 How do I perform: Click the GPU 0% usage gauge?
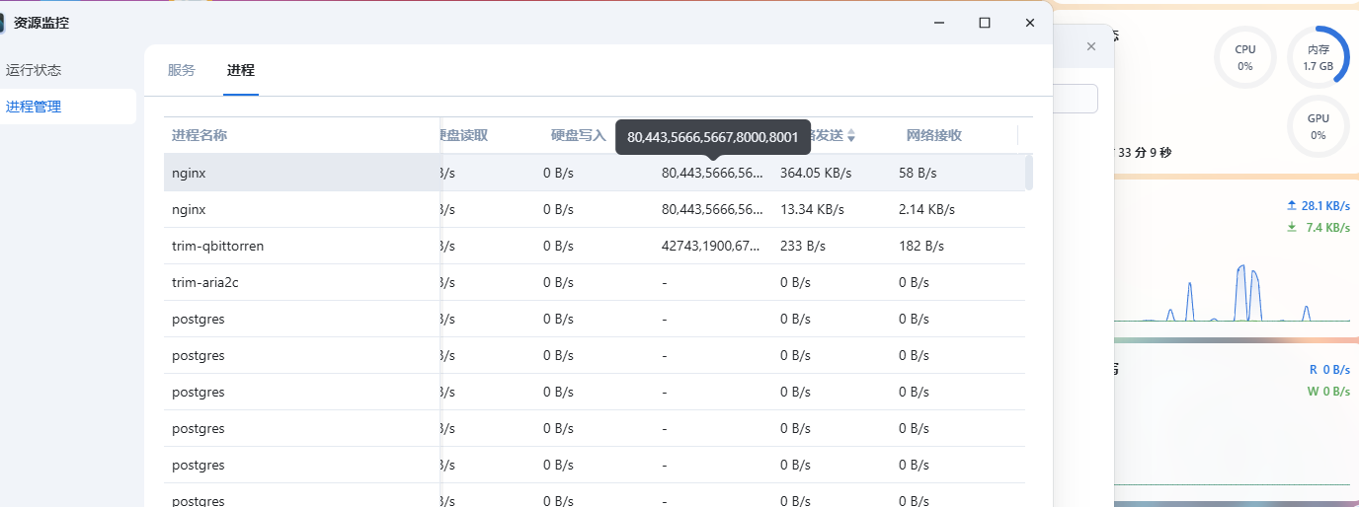[x=1318, y=126]
